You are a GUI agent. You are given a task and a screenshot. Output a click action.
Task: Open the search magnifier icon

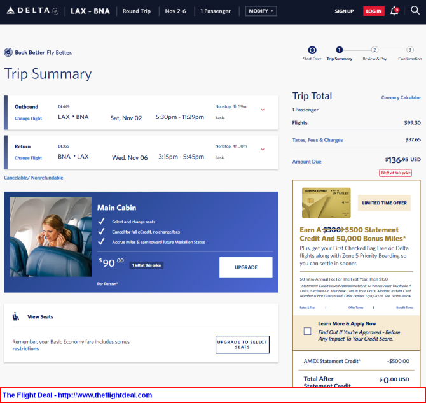click(415, 11)
